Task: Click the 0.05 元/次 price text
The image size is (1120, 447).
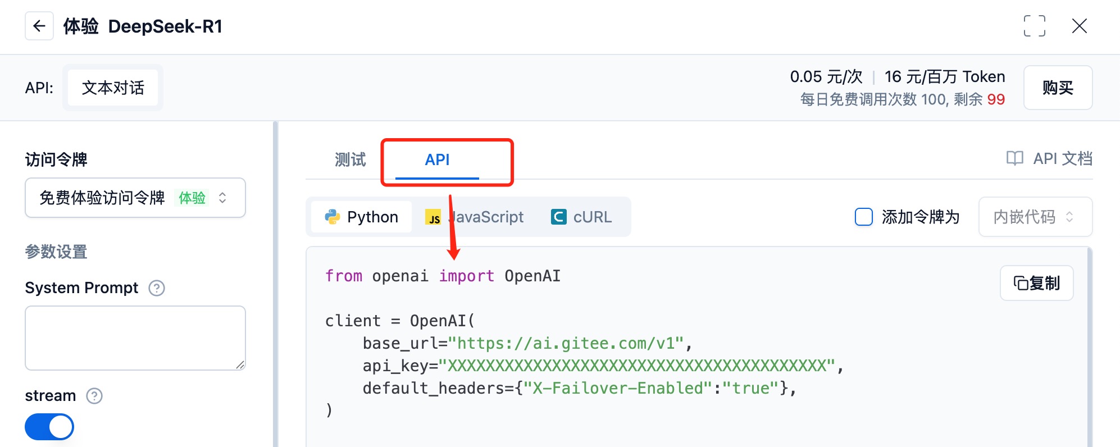Action: [x=826, y=76]
